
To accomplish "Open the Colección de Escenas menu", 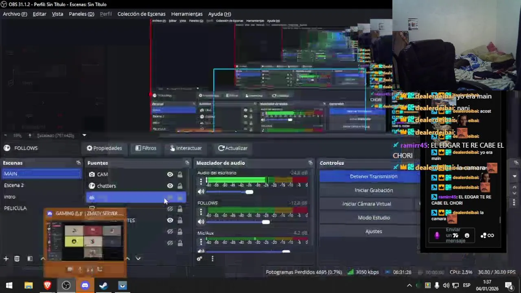I will 141,14.
